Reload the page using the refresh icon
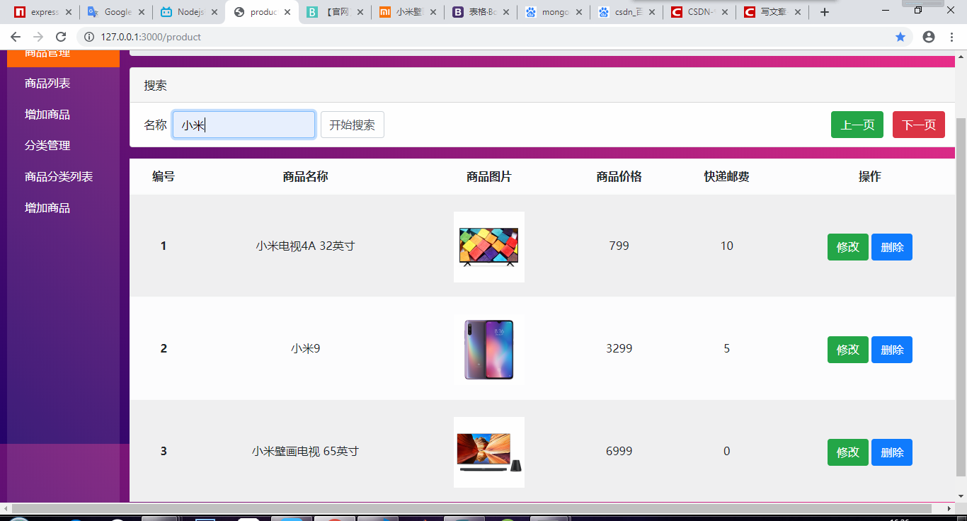The height and width of the screenshot is (521, 967). (62, 37)
